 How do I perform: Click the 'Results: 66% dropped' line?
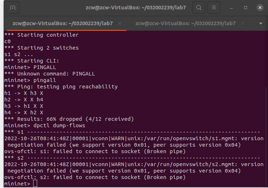coord(69,119)
